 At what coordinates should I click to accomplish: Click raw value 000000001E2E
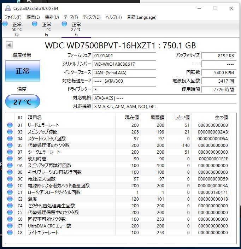pyautogui.click(x=213, y=159)
